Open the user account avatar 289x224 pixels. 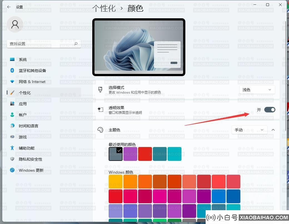(x=15, y=24)
